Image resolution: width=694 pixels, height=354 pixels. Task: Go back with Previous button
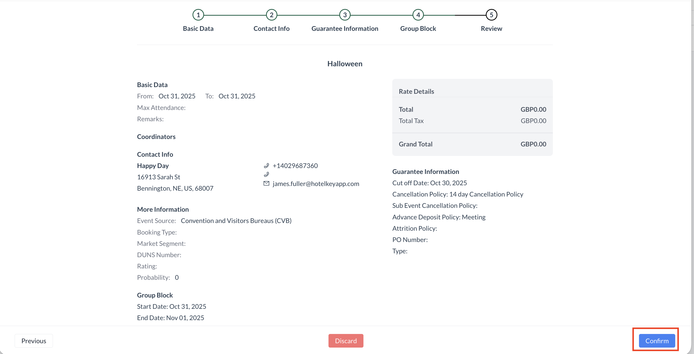pos(34,341)
